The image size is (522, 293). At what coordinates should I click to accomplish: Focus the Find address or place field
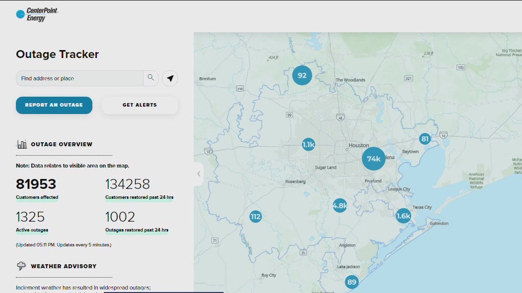click(x=79, y=78)
